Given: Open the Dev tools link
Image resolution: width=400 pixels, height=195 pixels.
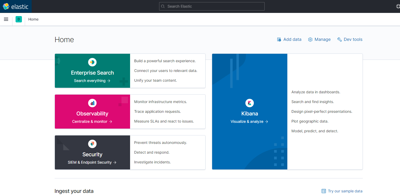Looking at the screenshot, I should click(350, 40).
